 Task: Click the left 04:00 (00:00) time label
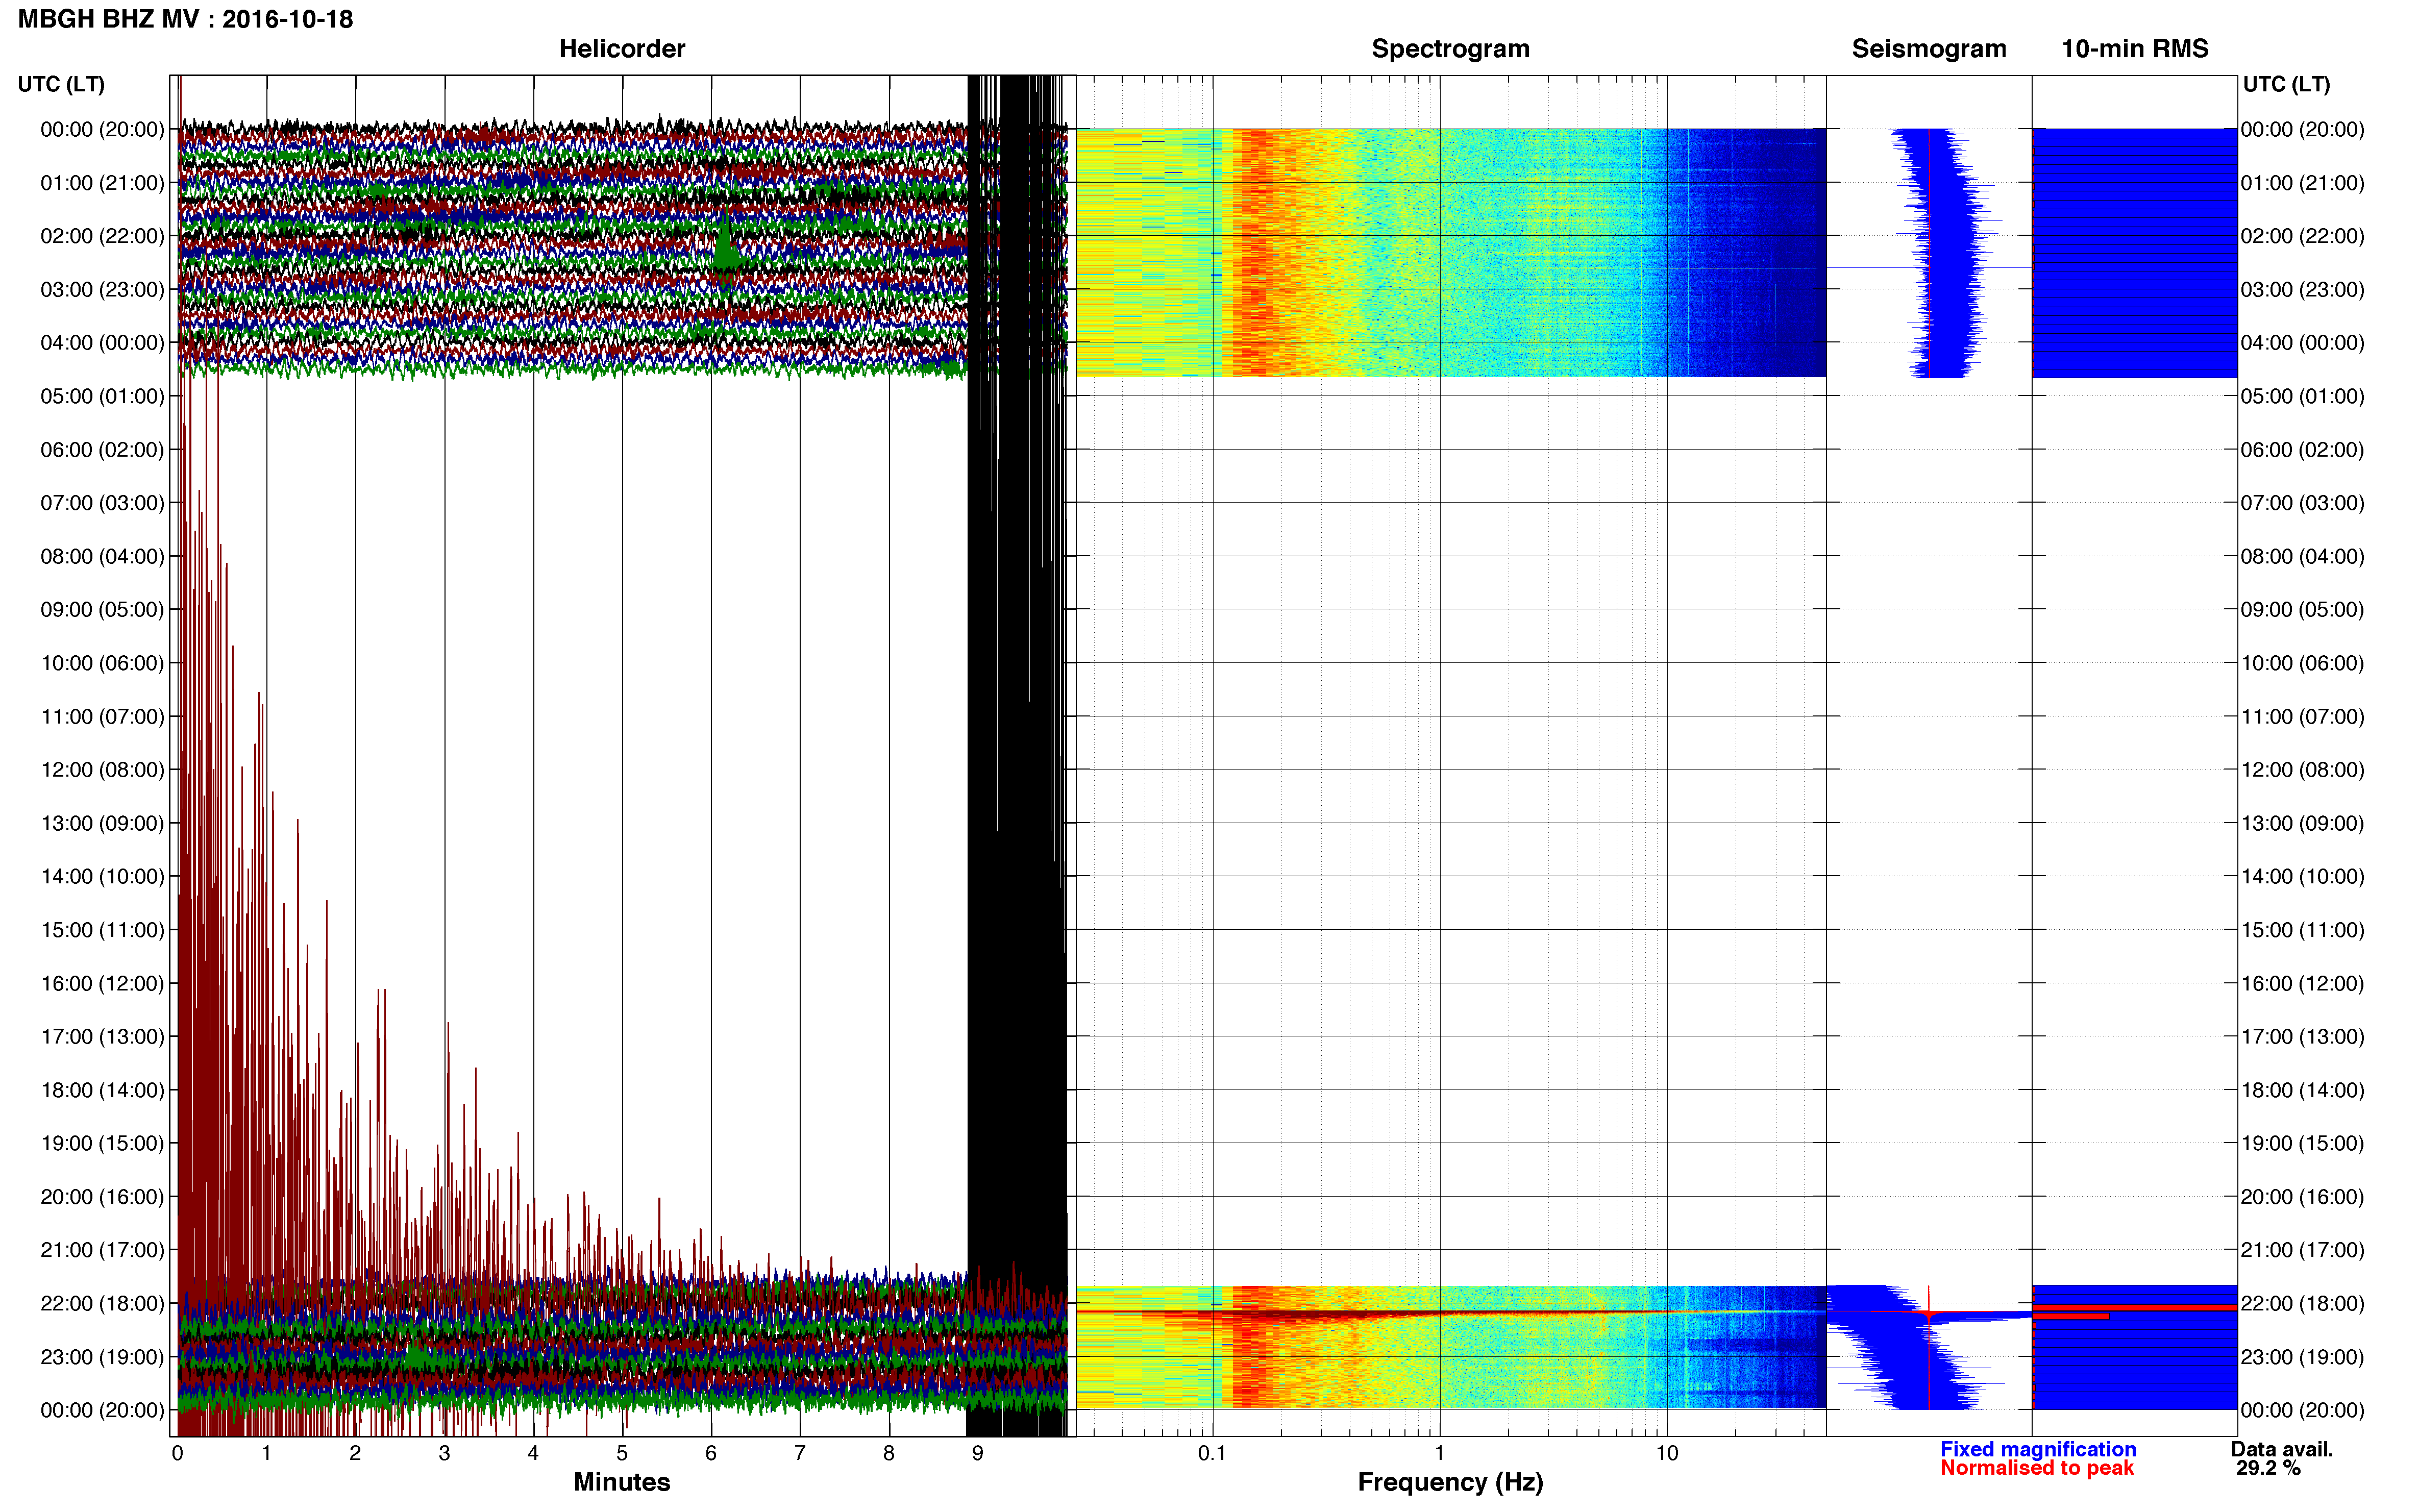(x=102, y=343)
